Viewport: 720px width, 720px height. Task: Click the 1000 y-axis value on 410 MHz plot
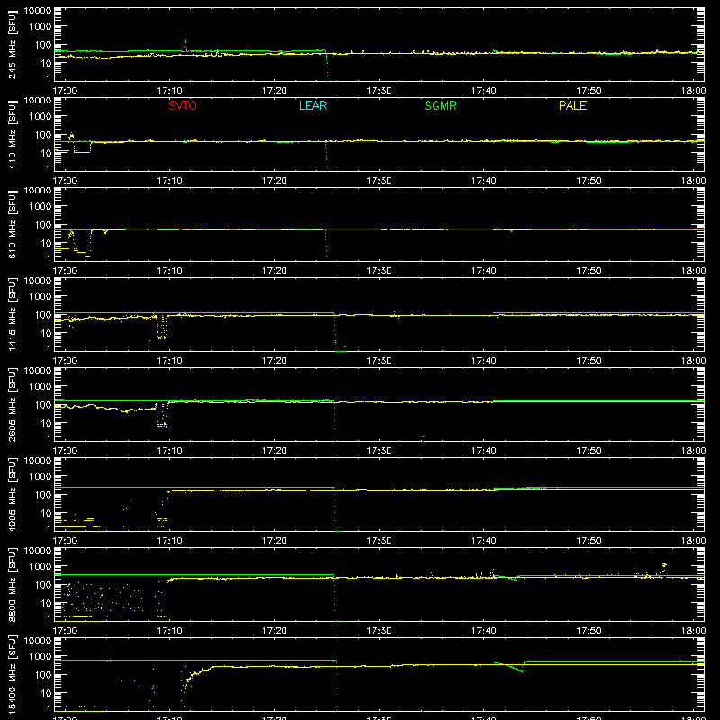click(40, 117)
